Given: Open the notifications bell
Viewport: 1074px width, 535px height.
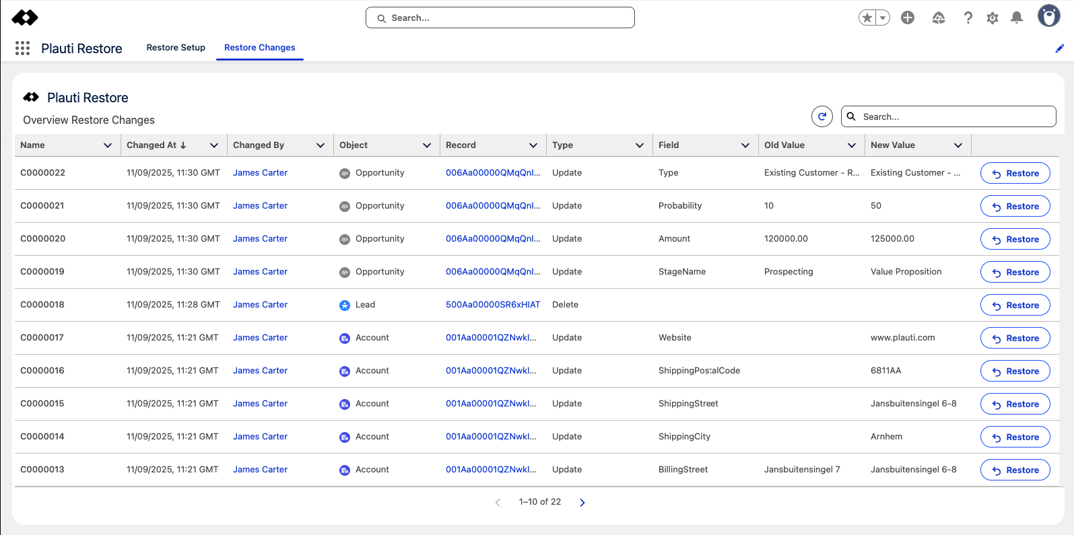Looking at the screenshot, I should [x=1017, y=18].
